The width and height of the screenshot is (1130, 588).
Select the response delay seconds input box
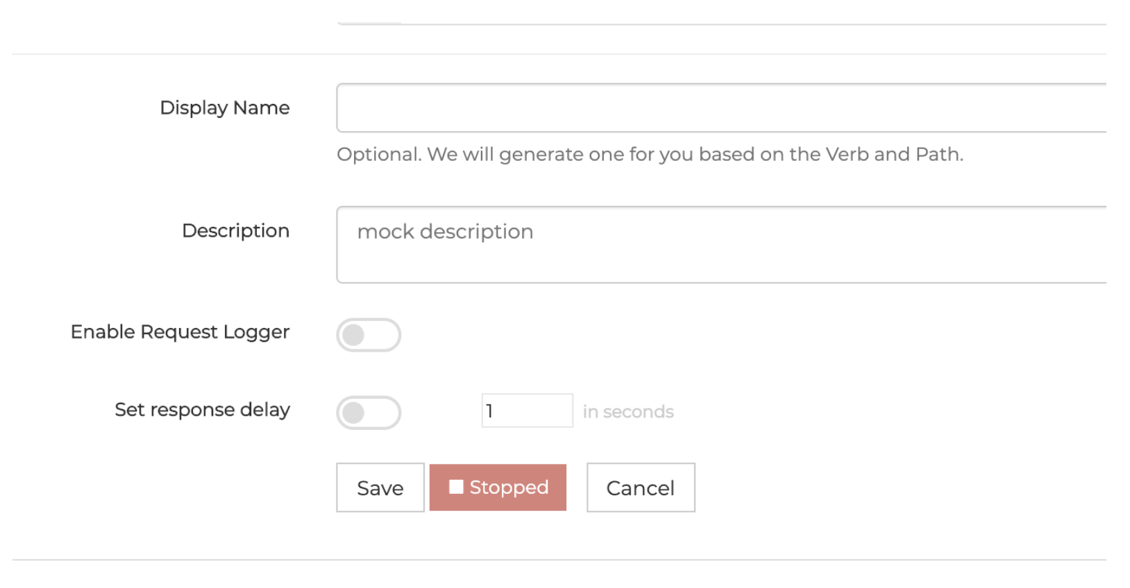pos(527,411)
